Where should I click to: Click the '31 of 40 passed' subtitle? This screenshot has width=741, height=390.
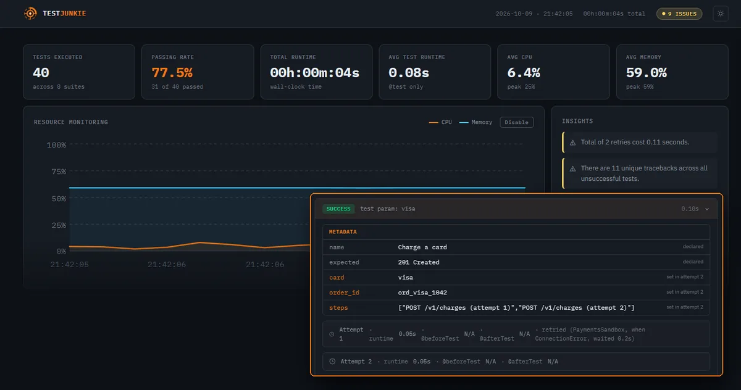coord(177,87)
